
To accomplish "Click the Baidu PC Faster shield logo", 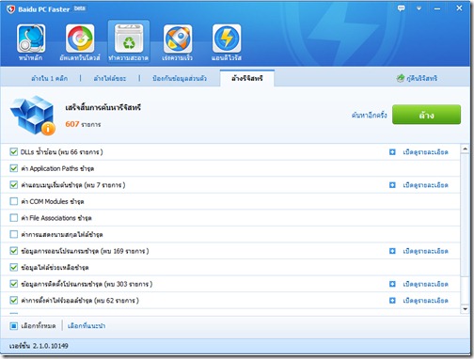I will click(10, 9).
